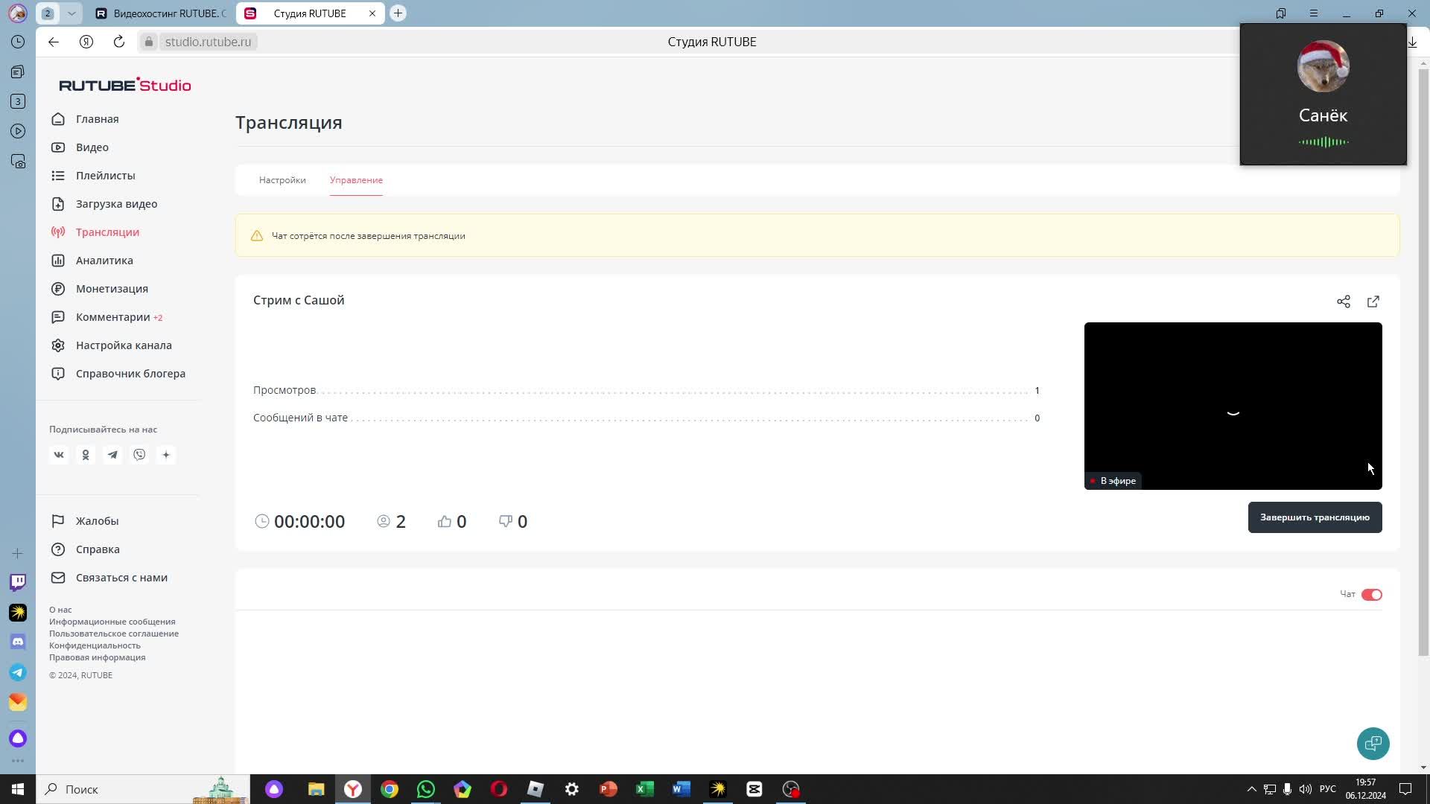The image size is (1430, 804).
Task: Open Discord in the browser sidebar
Action: coord(18,642)
